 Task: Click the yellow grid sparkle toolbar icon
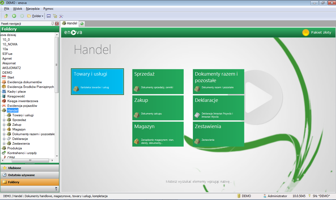pyautogui.click(x=55, y=16)
